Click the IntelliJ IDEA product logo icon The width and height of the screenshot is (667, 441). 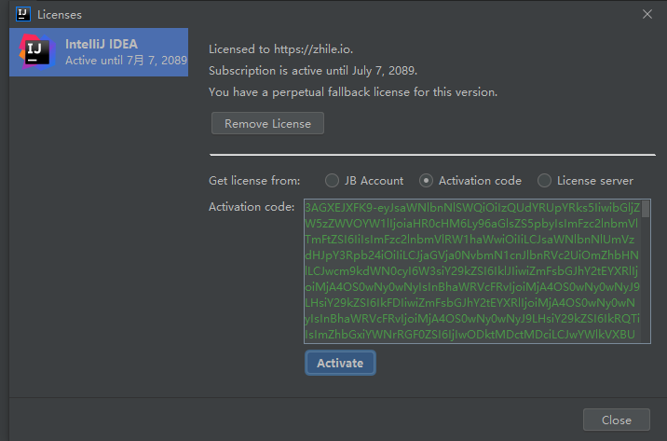[x=37, y=52]
